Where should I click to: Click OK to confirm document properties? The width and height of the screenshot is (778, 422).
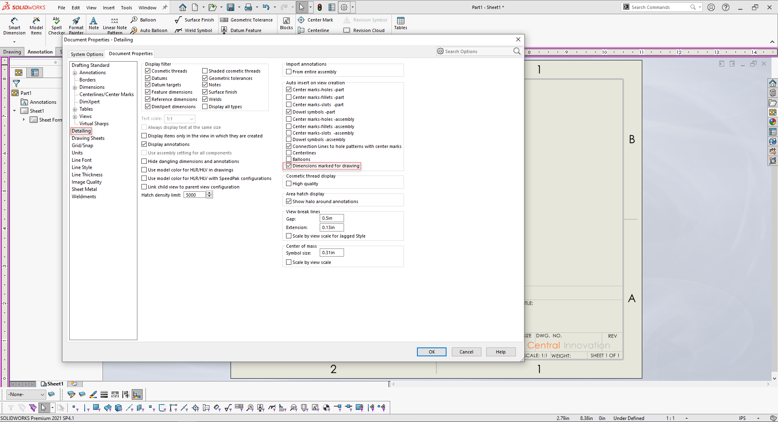(432, 352)
